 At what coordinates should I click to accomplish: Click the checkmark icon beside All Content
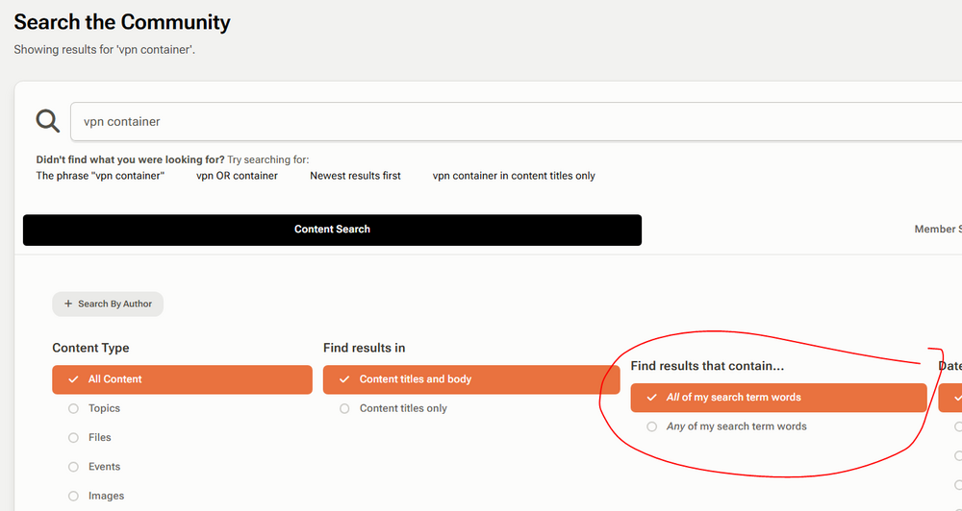[x=74, y=379]
